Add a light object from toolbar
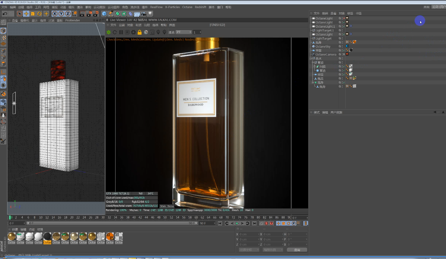The width and height of the screenshot is (446, 259). click(x=150, y=14)
